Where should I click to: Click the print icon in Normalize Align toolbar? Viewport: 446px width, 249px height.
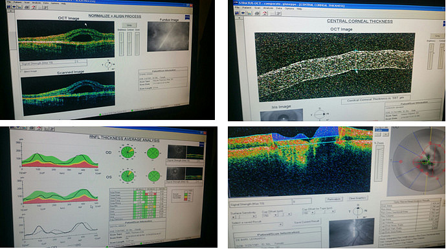tap(27, 7)
